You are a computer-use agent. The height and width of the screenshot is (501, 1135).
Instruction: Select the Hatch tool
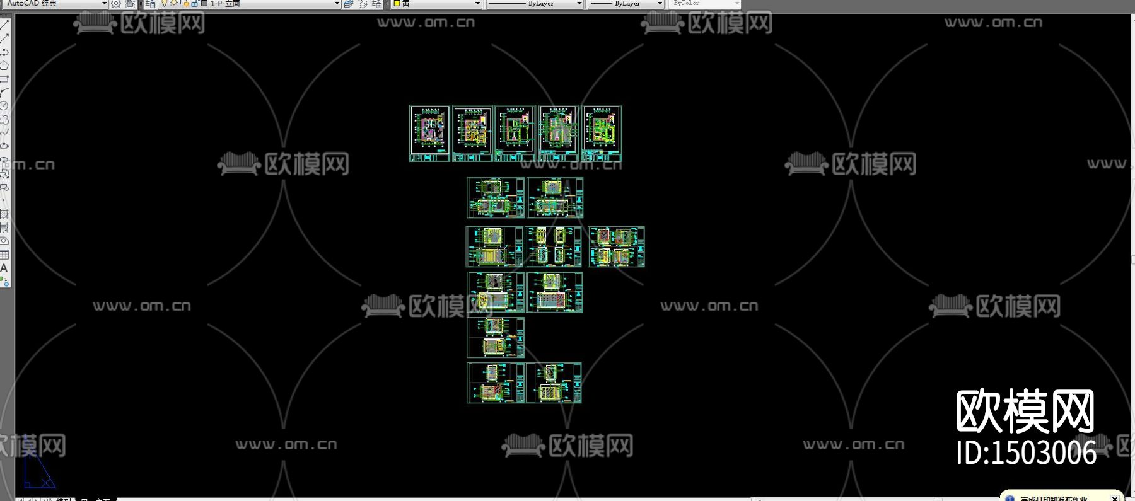pos(4,214)
